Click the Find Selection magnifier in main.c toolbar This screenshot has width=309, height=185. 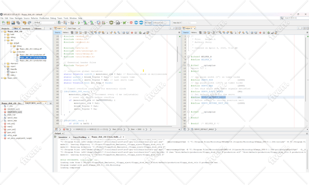point(92,33)
